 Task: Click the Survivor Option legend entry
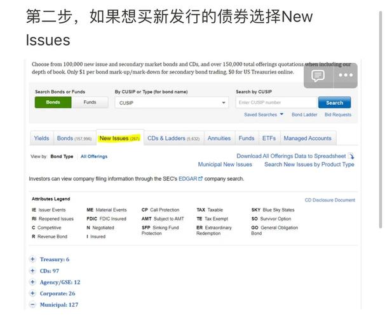[271, 219]
